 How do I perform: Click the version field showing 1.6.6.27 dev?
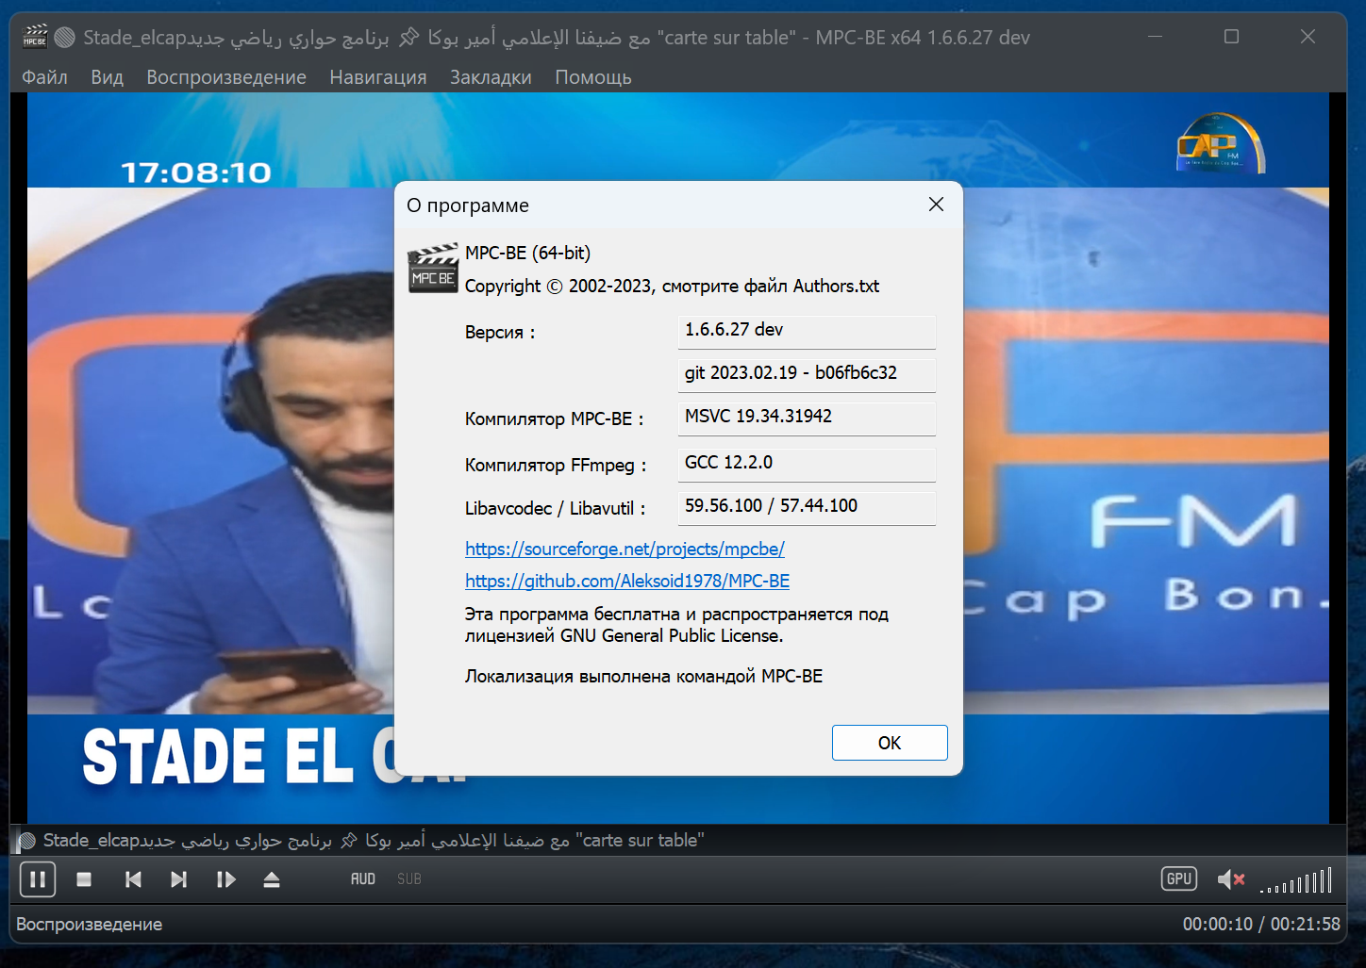[807, 332]
